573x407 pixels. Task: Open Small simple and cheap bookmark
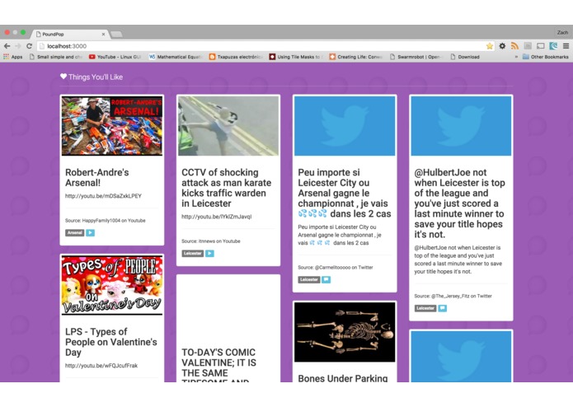pyautogui.click(x=56, y=57)
